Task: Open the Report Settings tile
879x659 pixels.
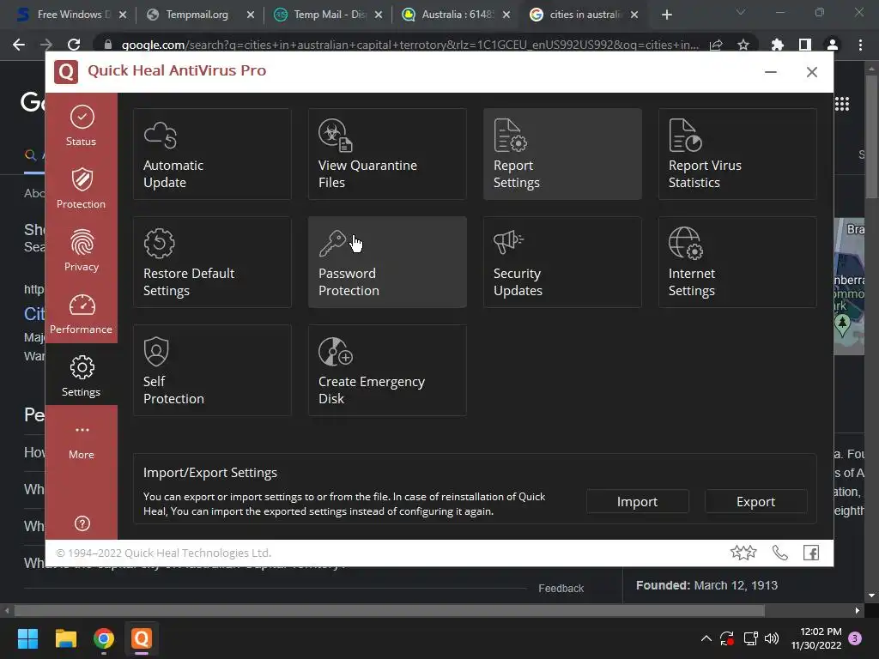Action: (x=562, y=154)
